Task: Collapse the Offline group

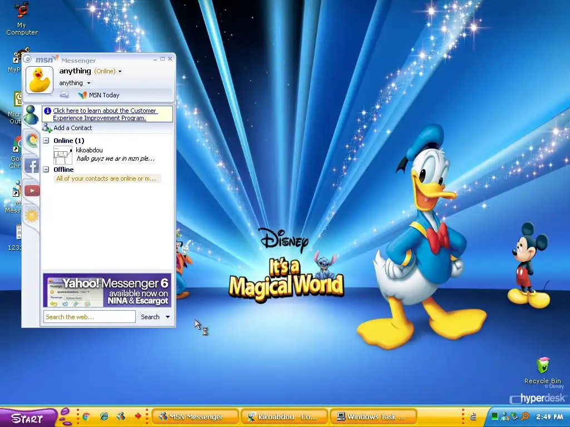Action: [x=46, y=169]
